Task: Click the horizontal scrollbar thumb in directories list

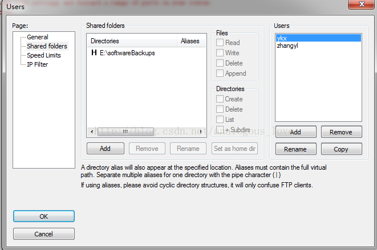Action: [125, 132]
